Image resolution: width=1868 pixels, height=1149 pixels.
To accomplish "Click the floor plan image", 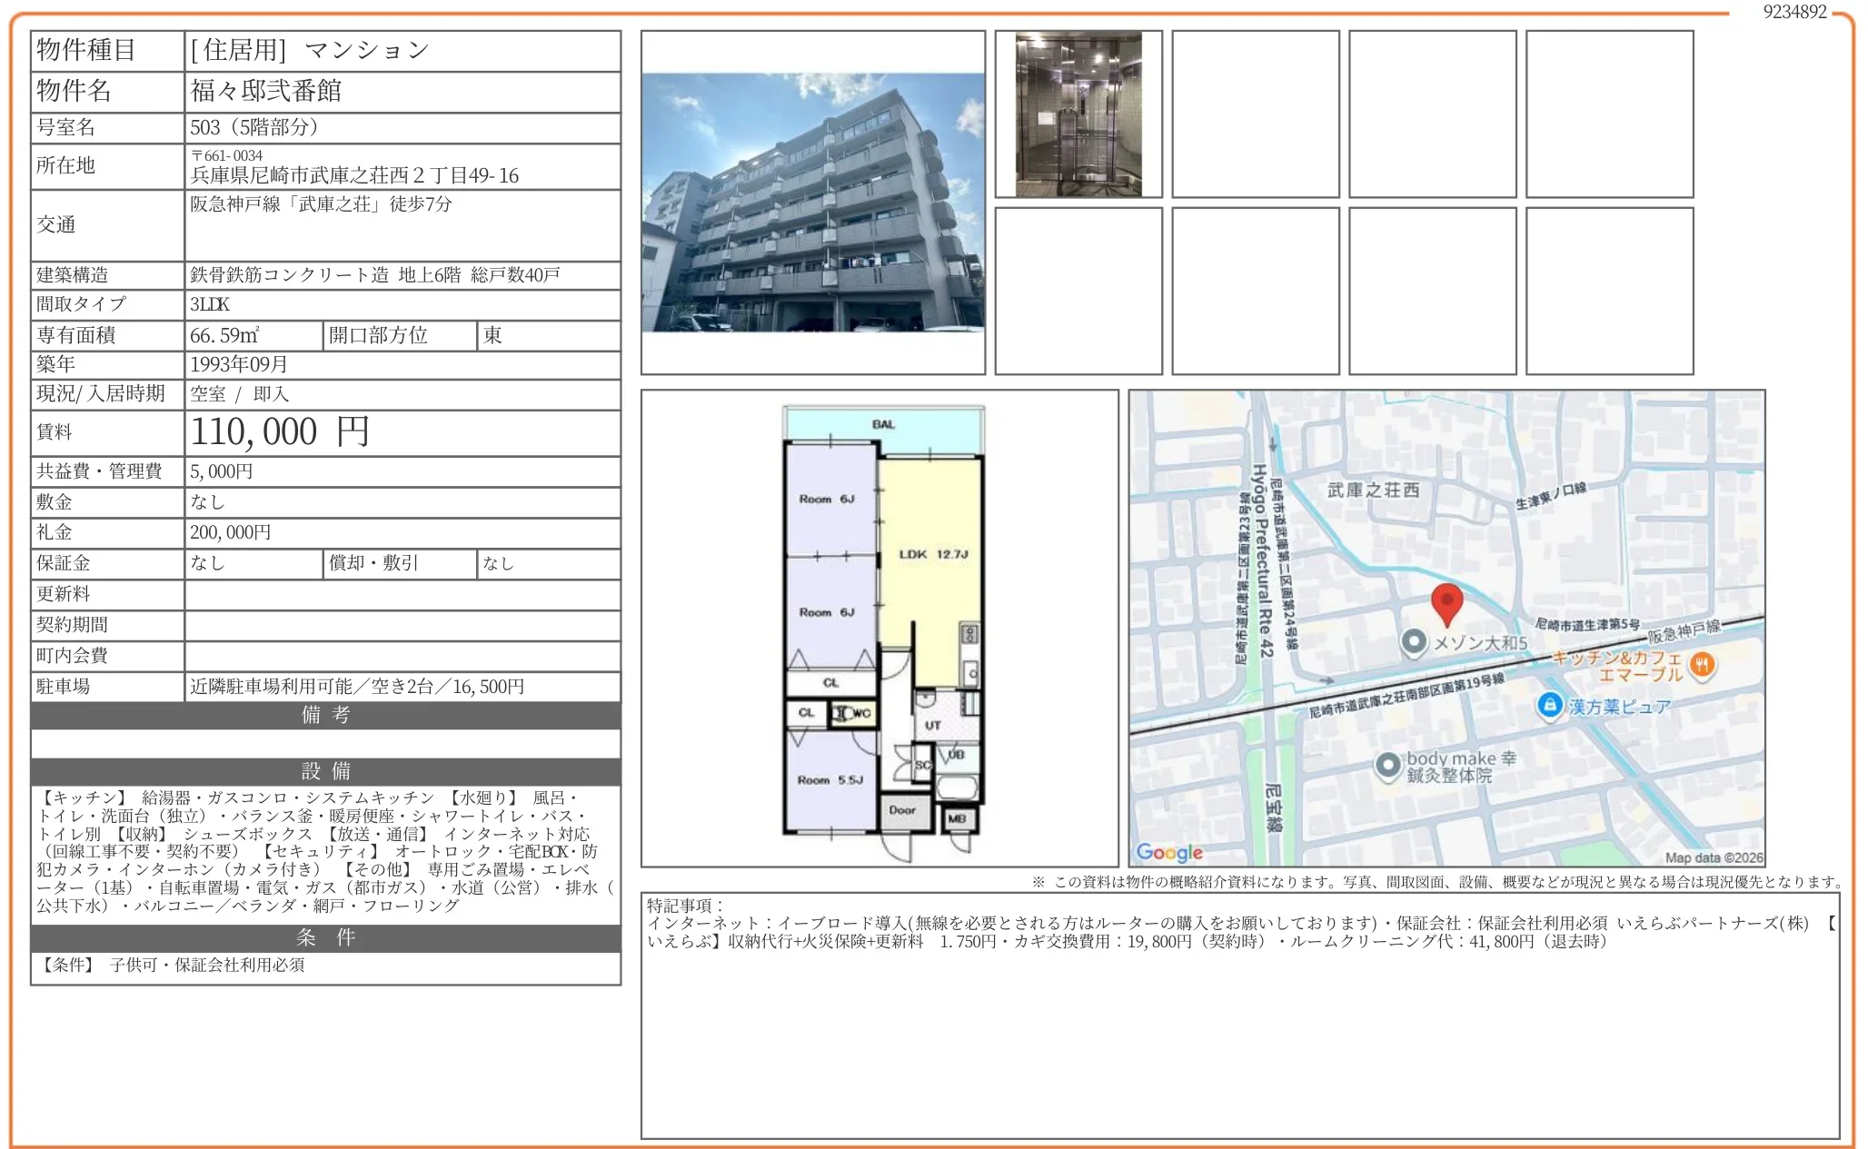I will [x=879, y=629].
